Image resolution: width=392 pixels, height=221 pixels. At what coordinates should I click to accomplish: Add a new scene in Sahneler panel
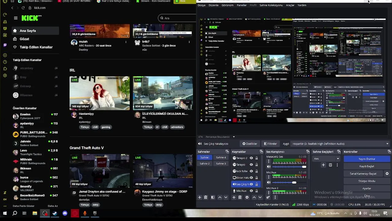click(200, 197)
